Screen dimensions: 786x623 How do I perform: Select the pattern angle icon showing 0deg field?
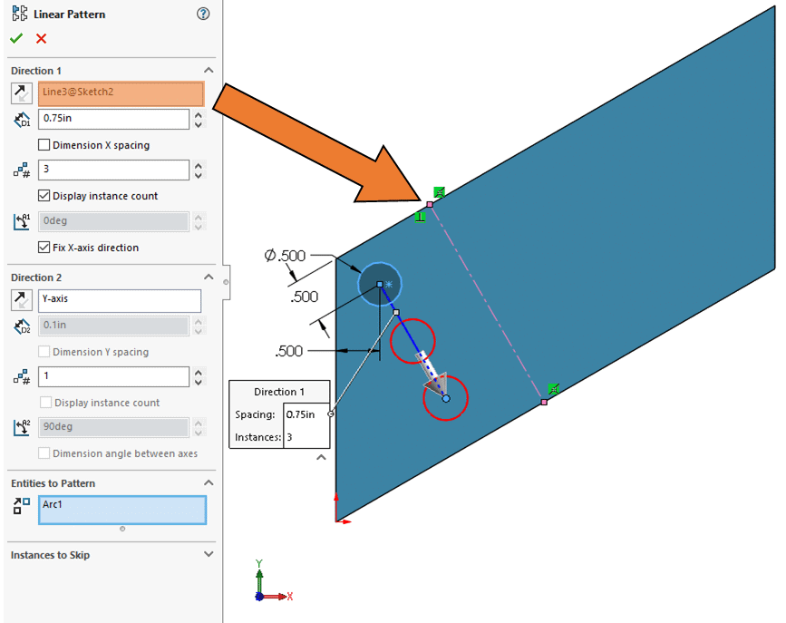[21, 220]
